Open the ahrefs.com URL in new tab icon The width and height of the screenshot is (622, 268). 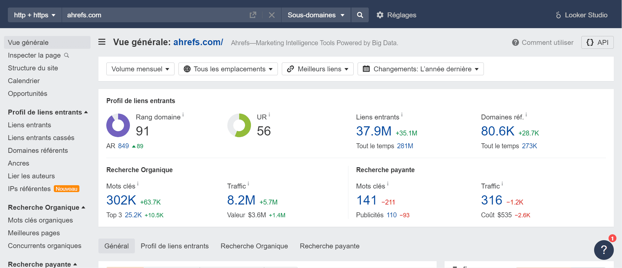tap(253, 15)
